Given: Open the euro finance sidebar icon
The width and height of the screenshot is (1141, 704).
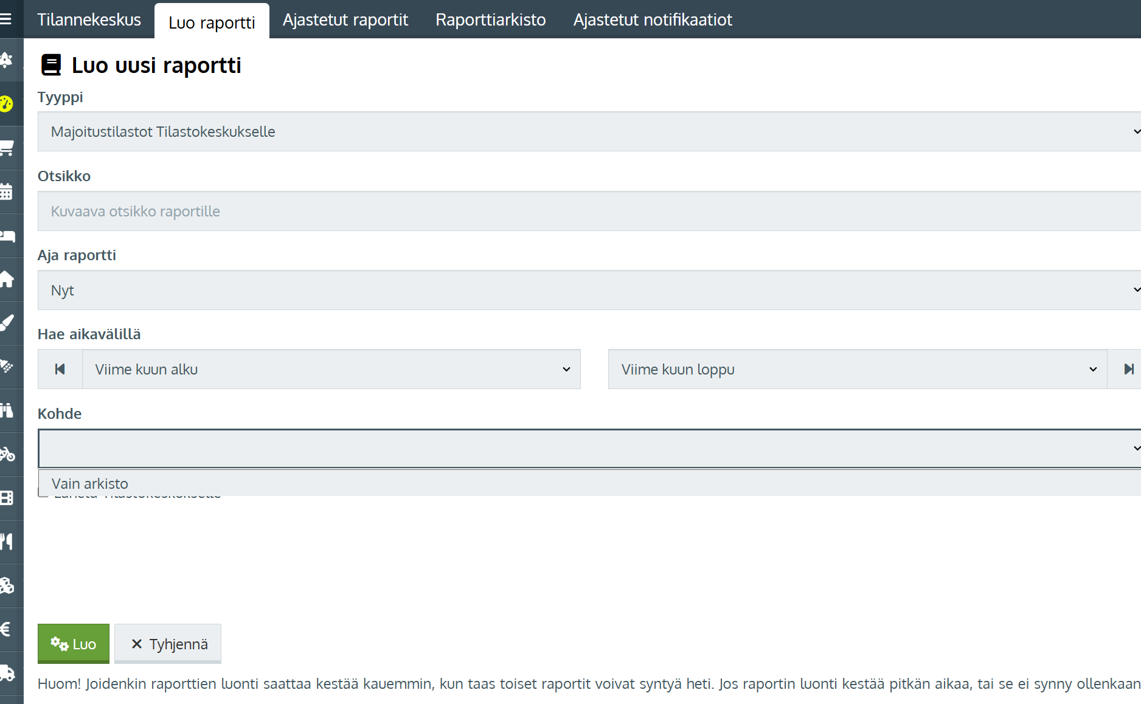Looking at the screenshot, I should coord(5,629).
